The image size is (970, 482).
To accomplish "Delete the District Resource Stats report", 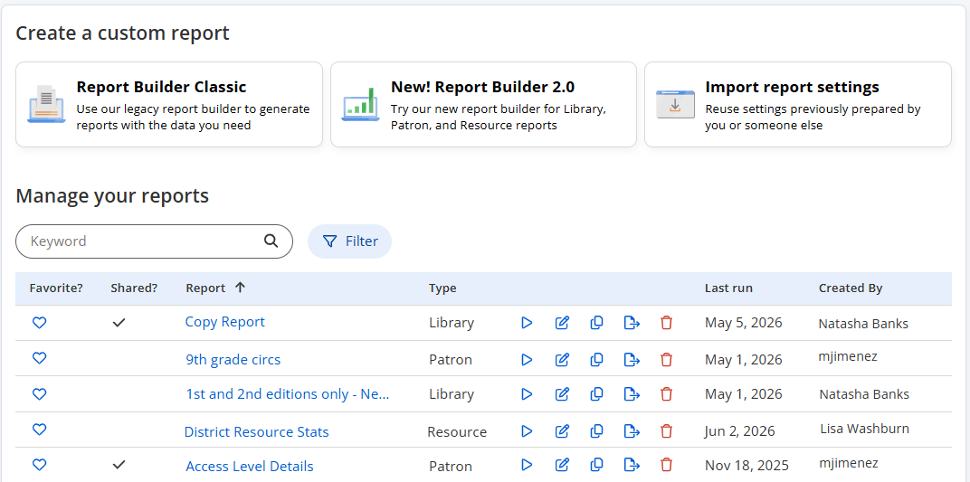I will [666, 431].
